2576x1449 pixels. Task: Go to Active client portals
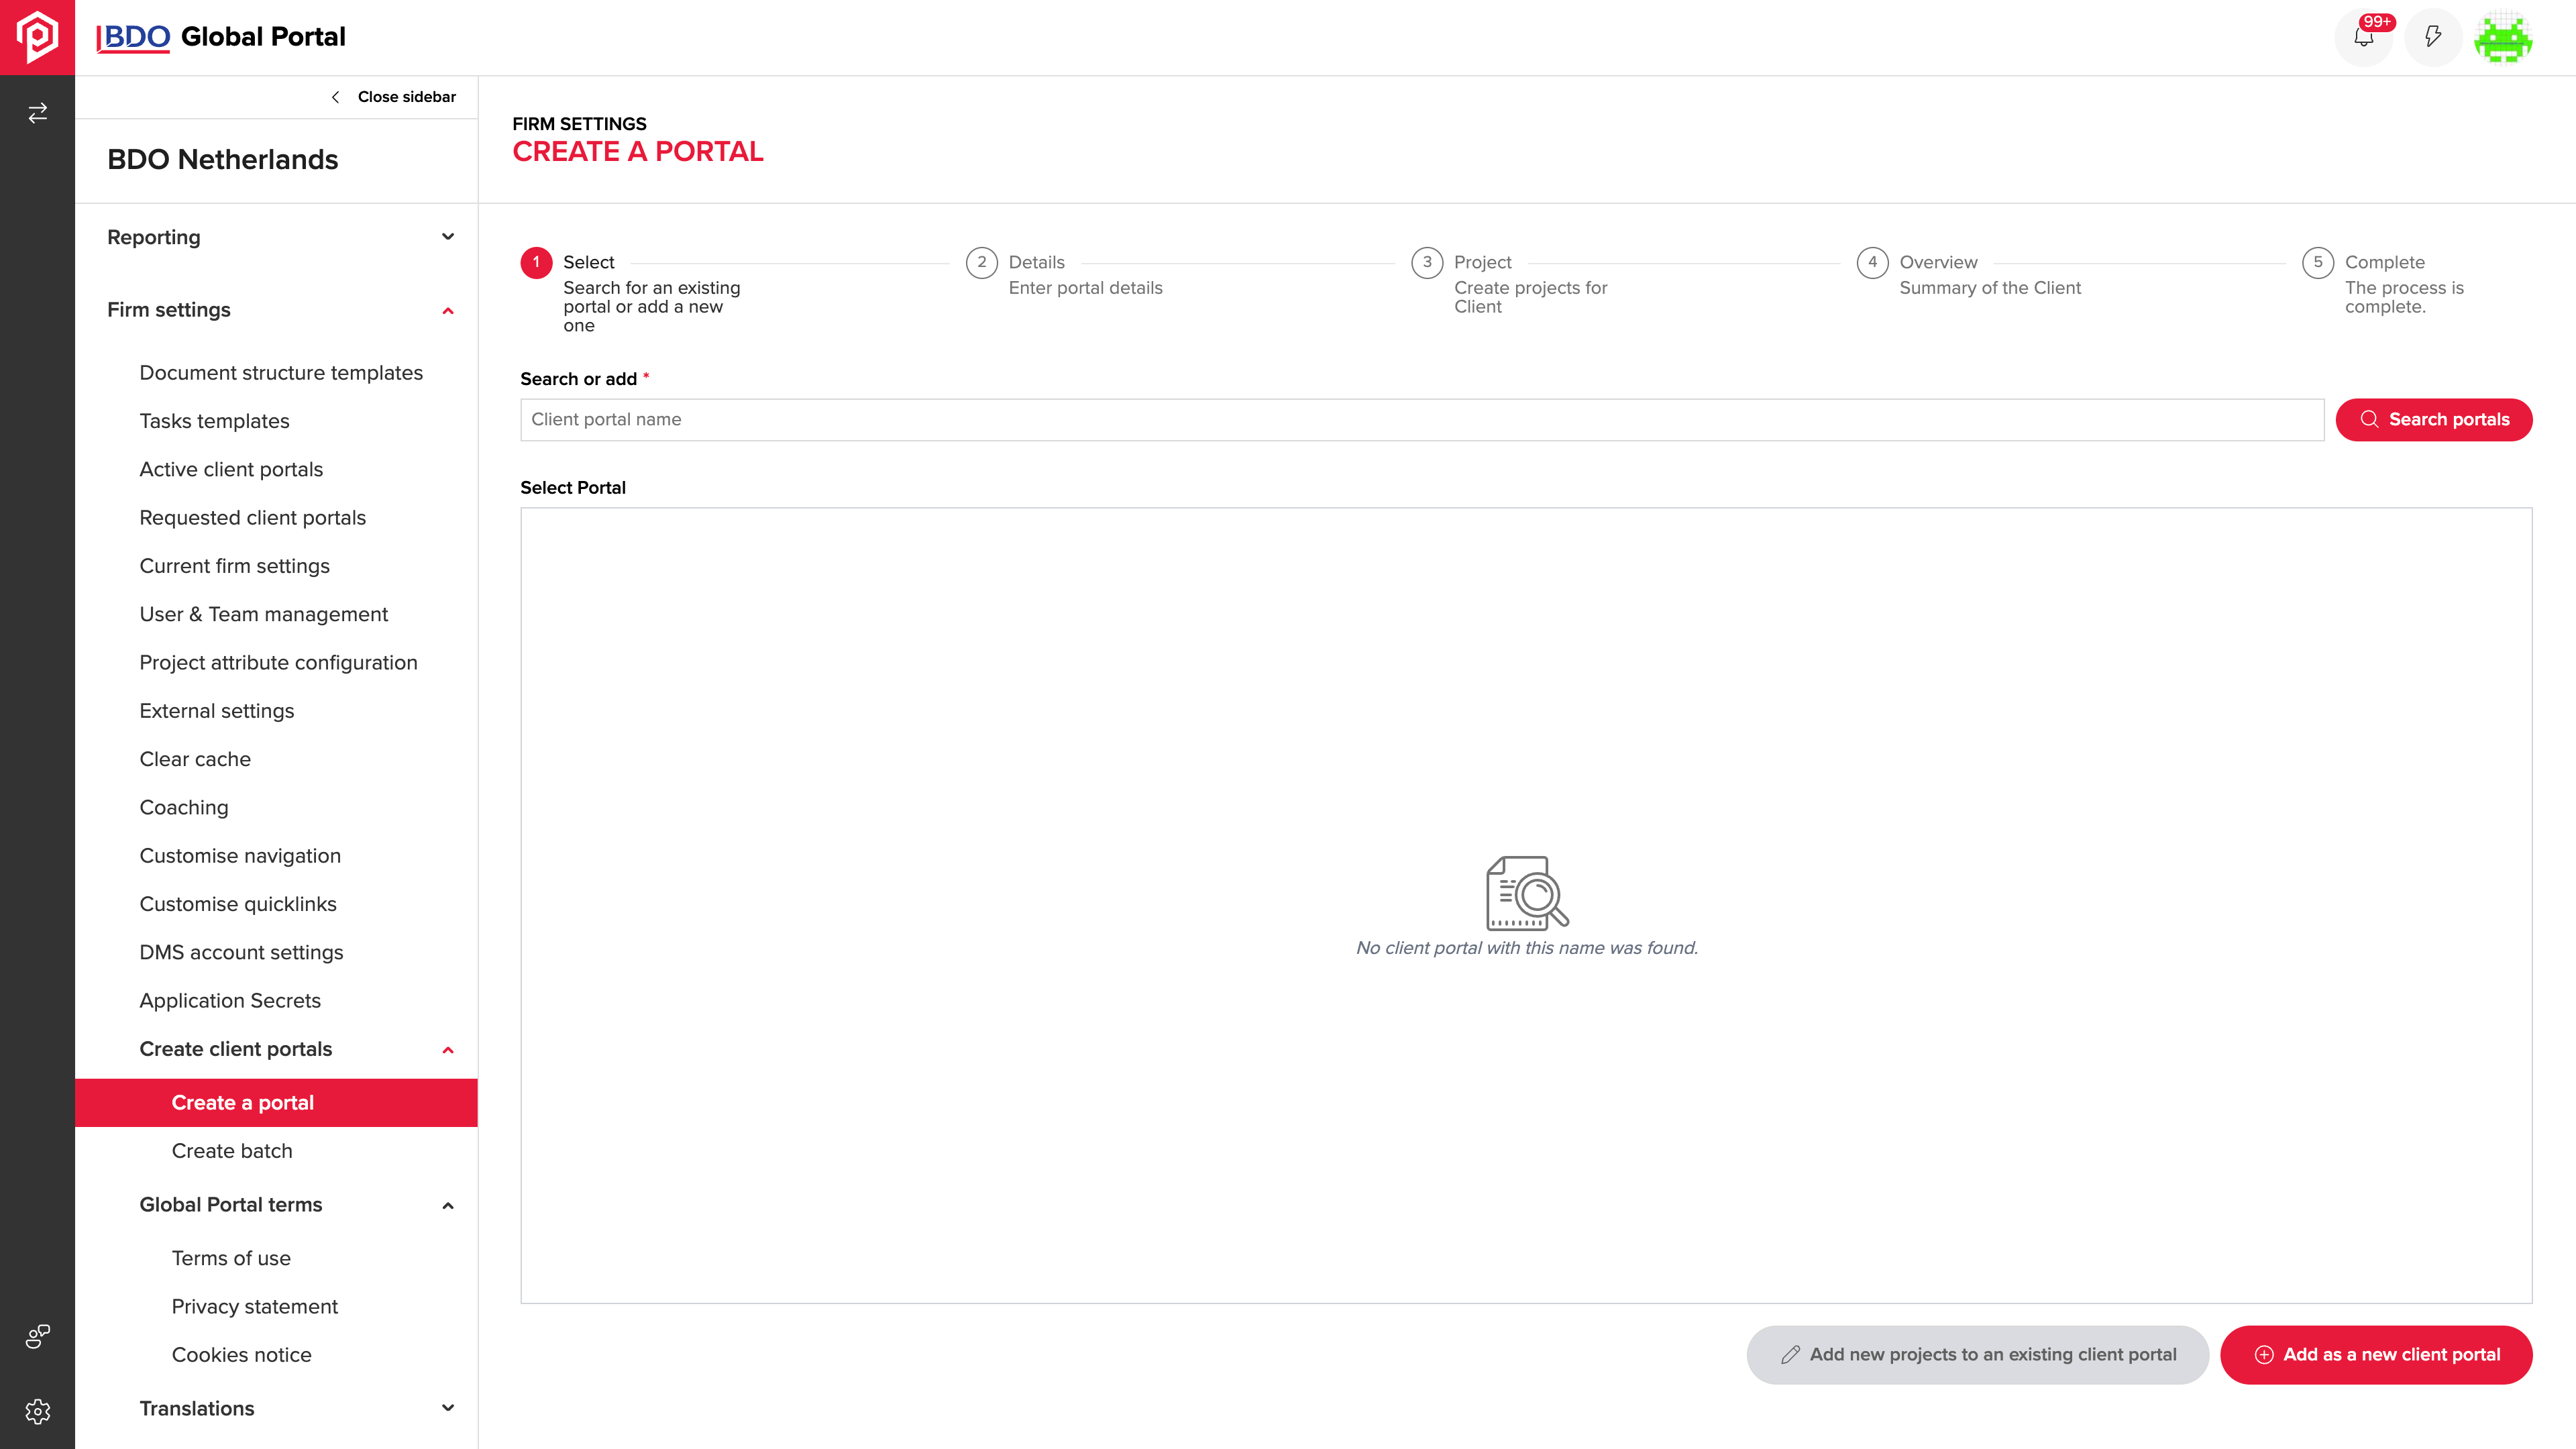click(x=231, y=469)
